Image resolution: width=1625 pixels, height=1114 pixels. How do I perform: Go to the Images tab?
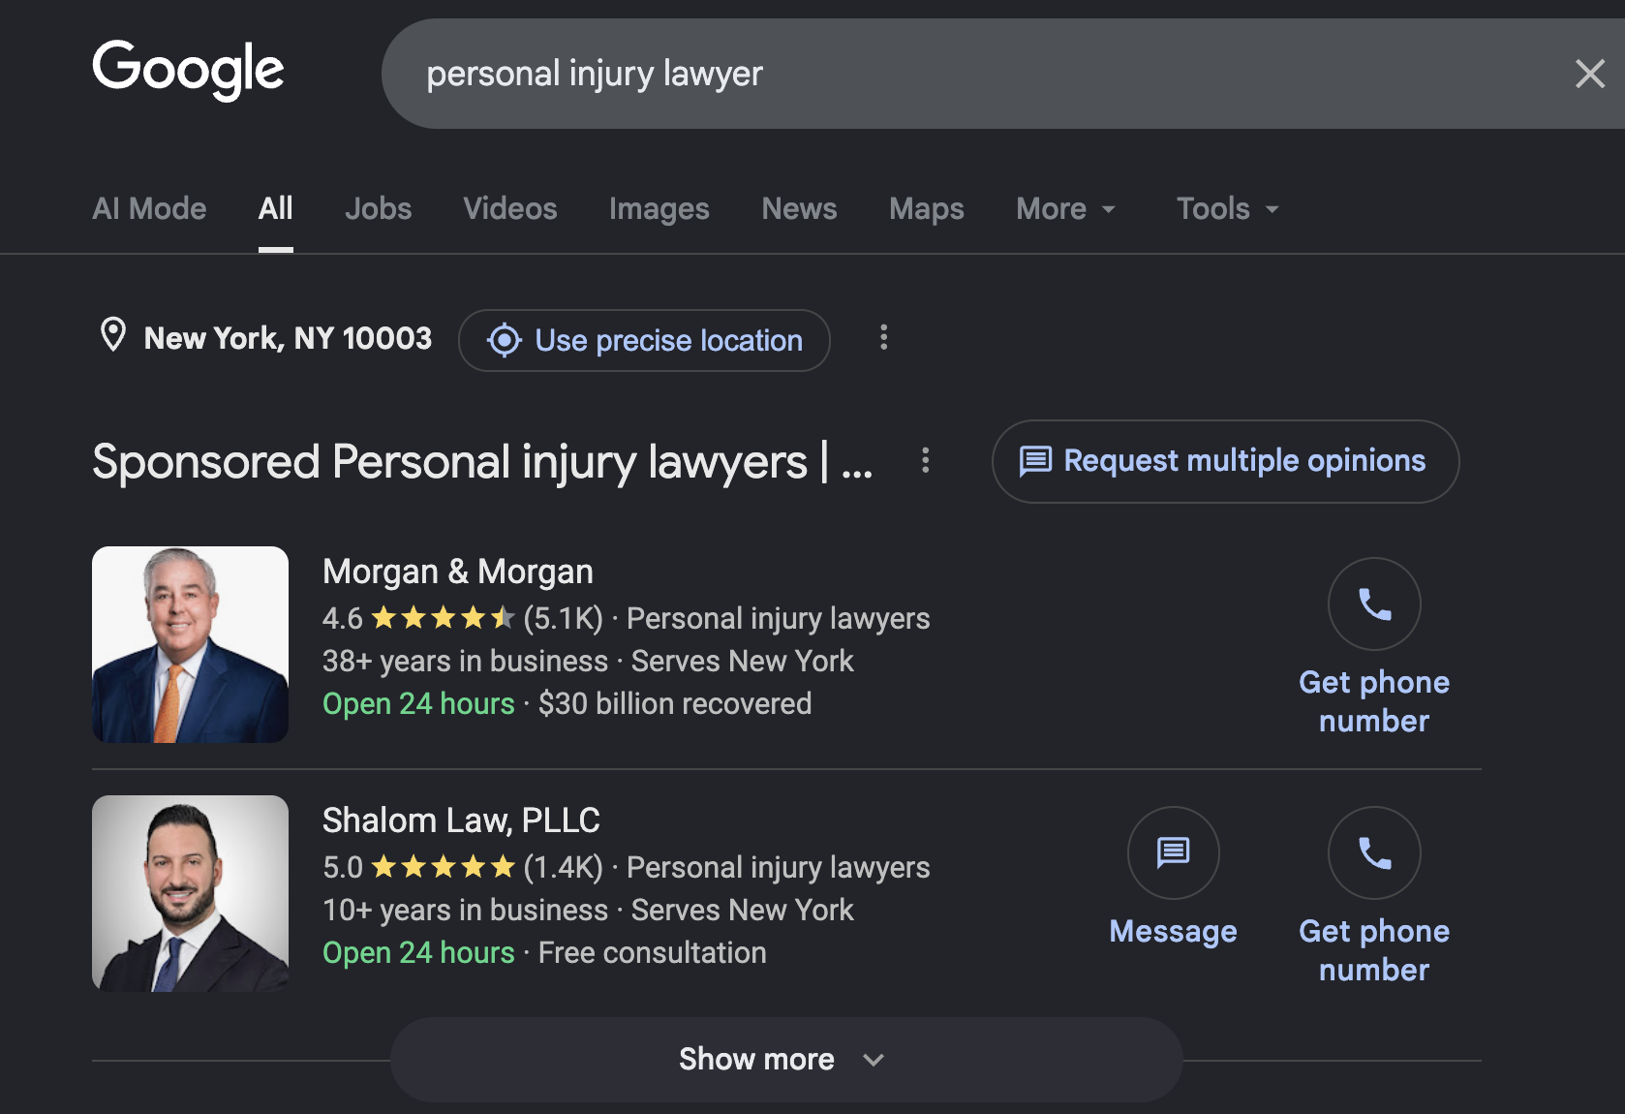tap(659, 208)
